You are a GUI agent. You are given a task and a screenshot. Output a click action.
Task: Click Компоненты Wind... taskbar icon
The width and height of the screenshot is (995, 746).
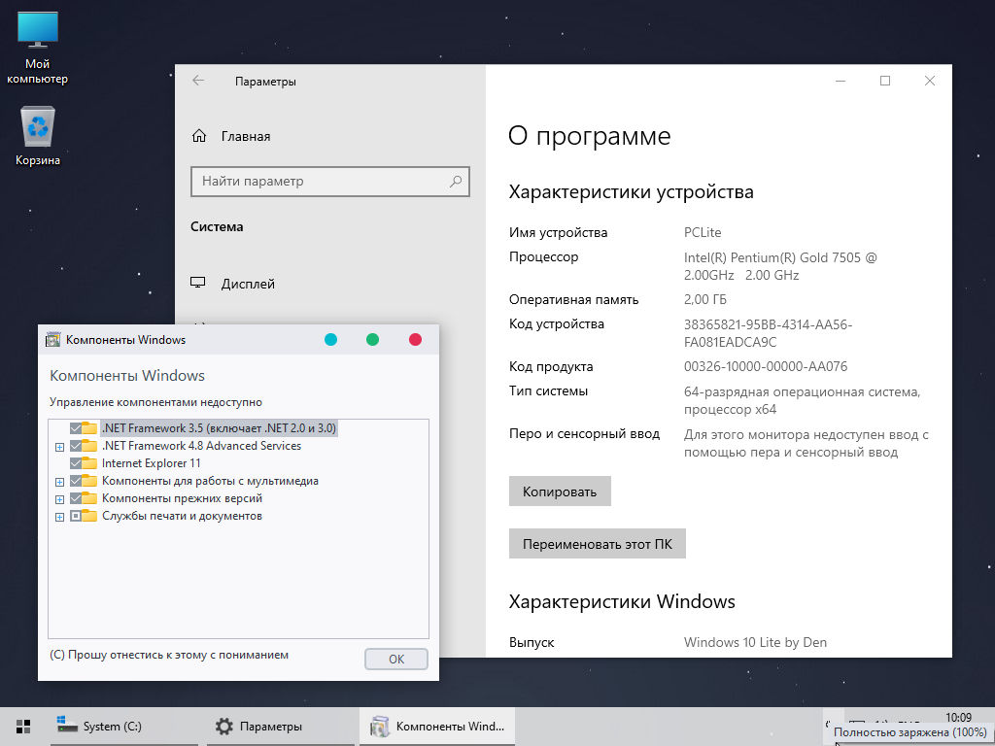coord(380,727)
